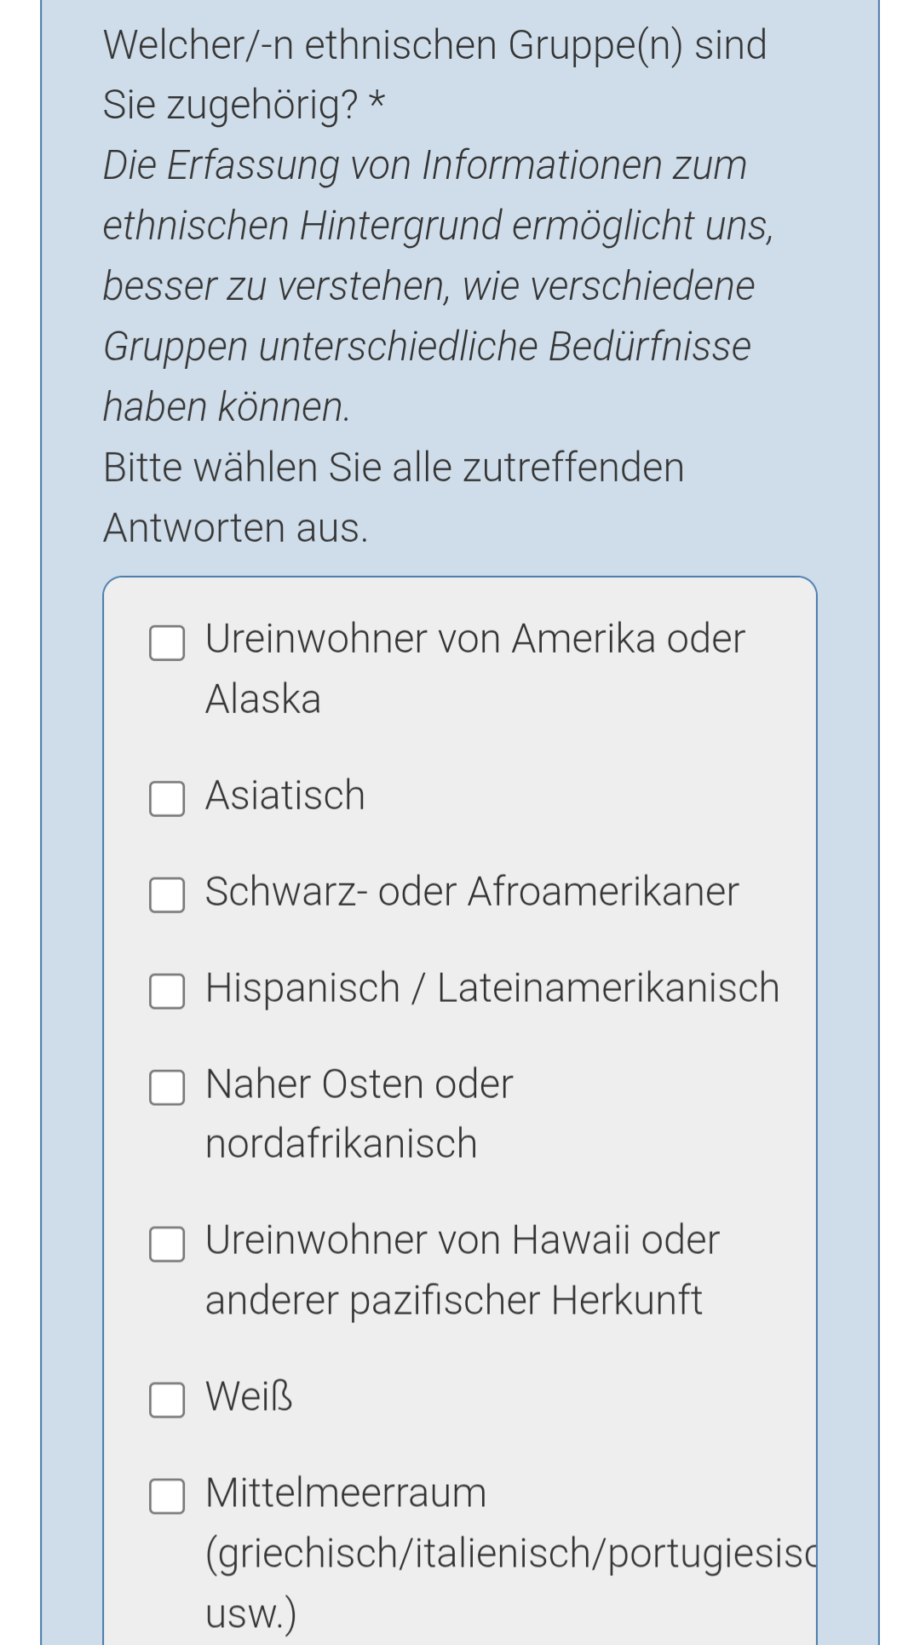Click the '(griechisch/italienisch/portugiesisch' sub-label text
This screenshot has height=1645, width=920.
click(x=509, y=1553)
